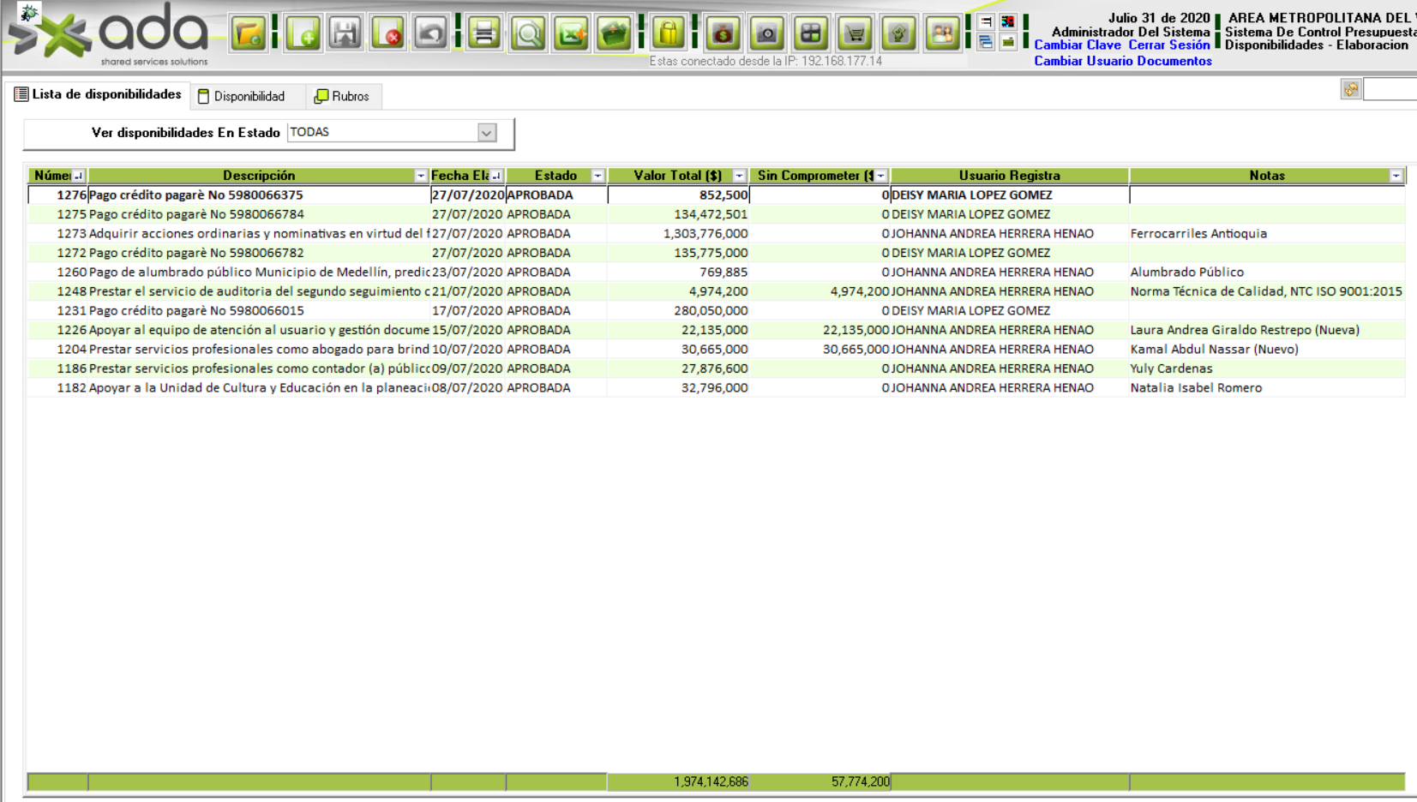Switch to the Disponibilidad tab
Image resolution: width=1417 pixels, height=802 pixels.
(x=241, y=97)
